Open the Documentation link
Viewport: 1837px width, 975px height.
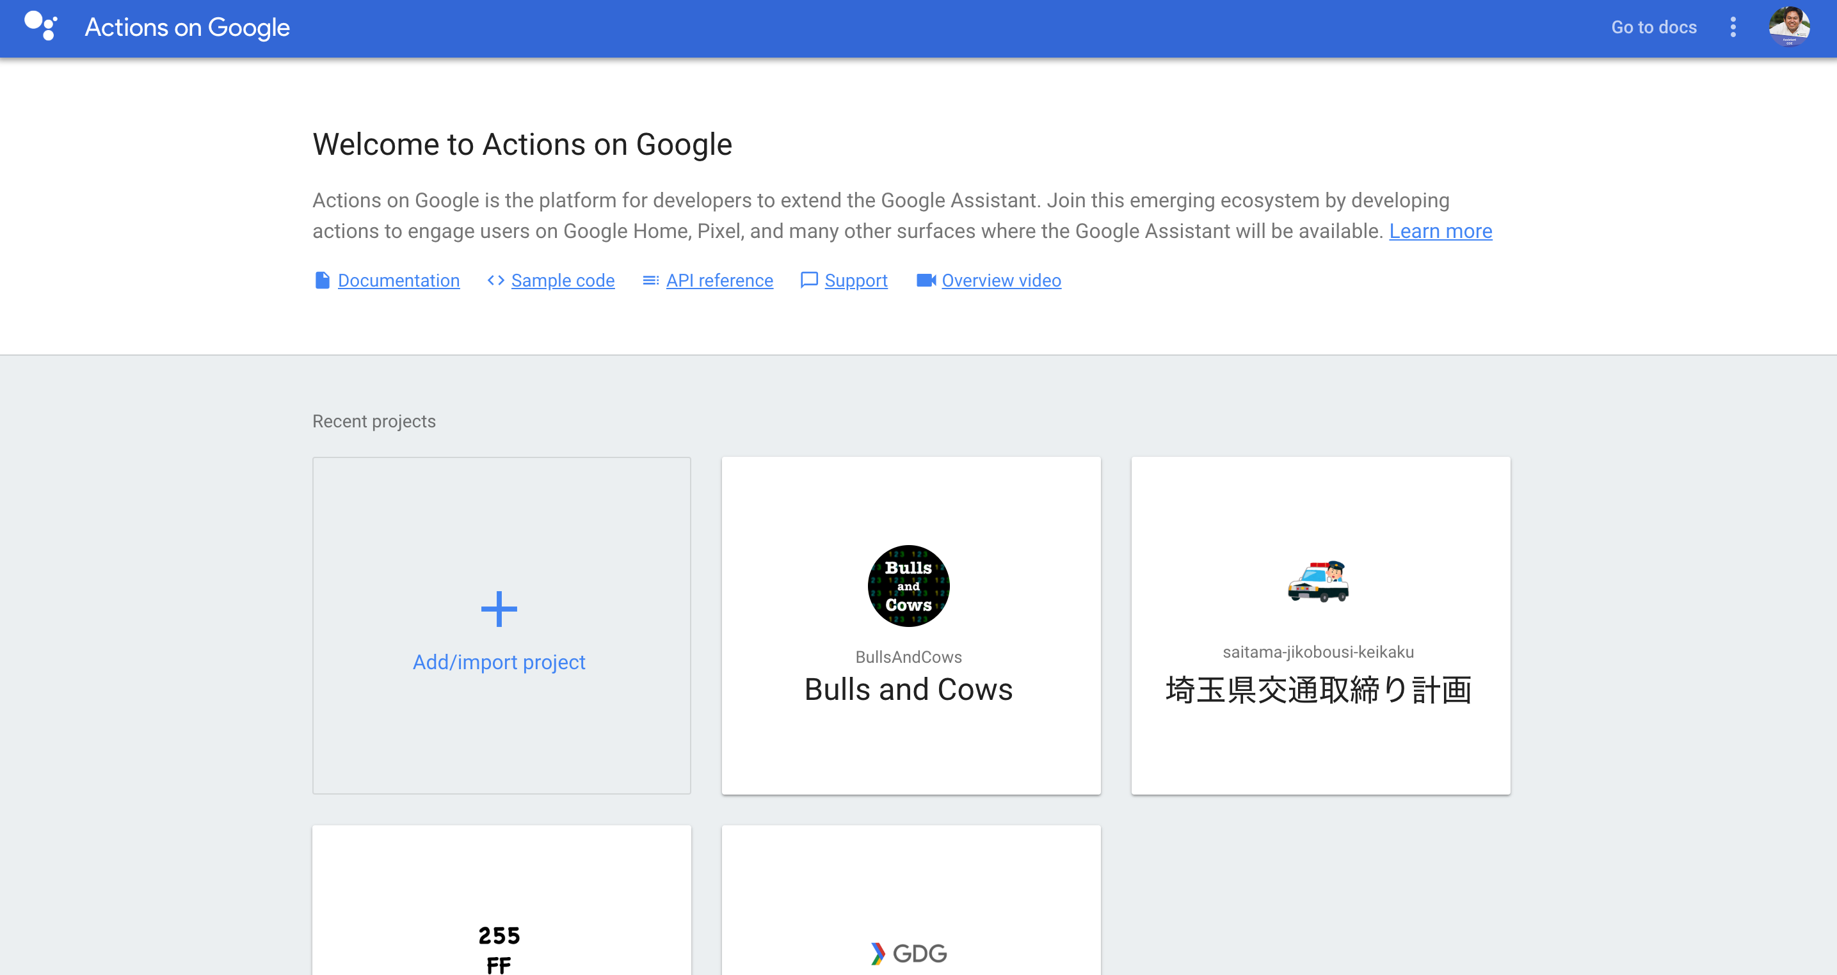click(x=399, y=280)
